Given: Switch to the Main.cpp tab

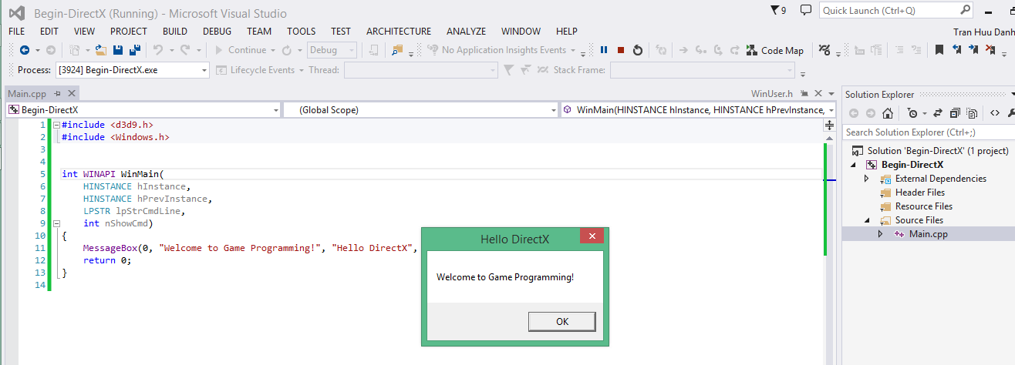Looking at the screenshot, I should [27, 94].
